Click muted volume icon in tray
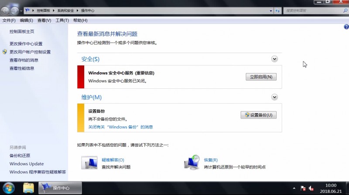The width and height of the screenshot is (349, 195). click(311, 188)
